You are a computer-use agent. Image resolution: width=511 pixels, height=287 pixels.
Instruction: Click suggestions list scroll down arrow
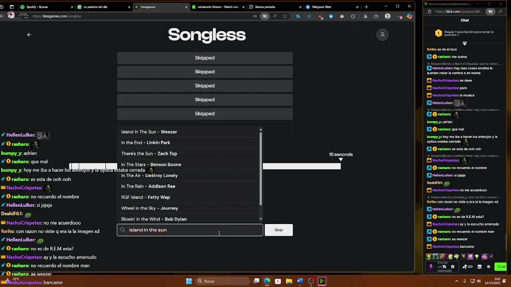tap(261, 219)
